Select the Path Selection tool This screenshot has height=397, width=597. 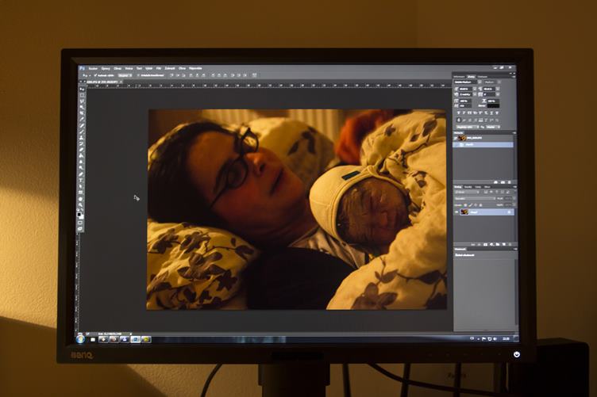coord(82,186)
